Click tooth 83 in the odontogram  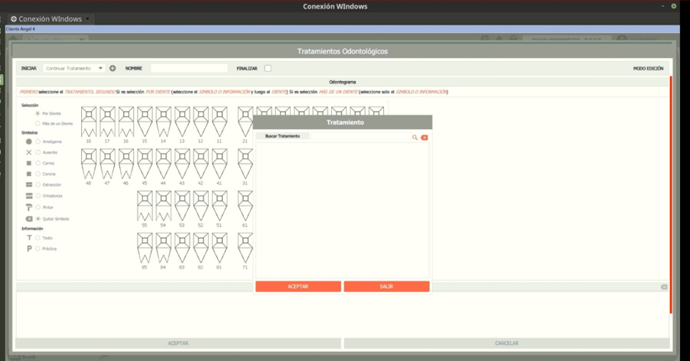point(182,248)
